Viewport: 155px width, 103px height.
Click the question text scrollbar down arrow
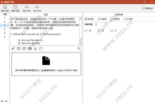point(81,43)
